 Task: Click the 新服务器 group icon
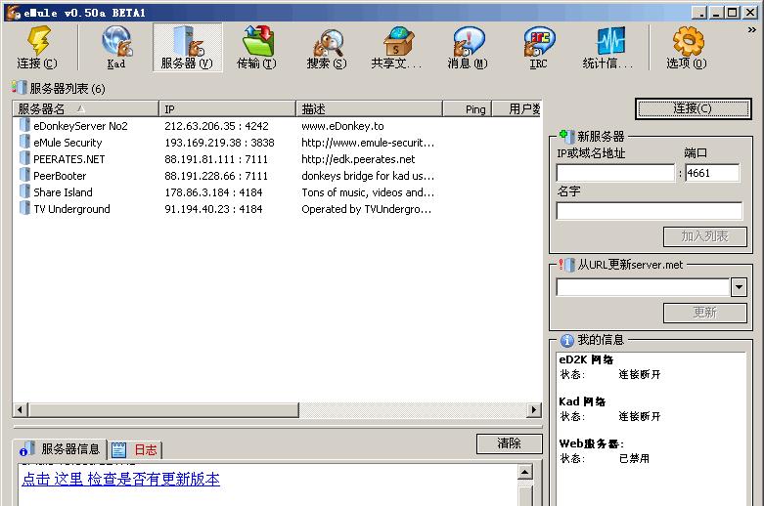coord(566,136)
